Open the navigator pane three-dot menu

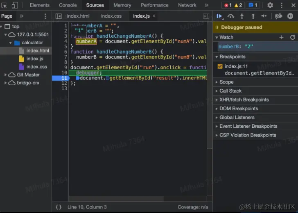[45, 16]
